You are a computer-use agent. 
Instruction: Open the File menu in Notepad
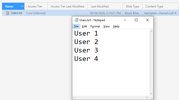(x=76, y=26)
